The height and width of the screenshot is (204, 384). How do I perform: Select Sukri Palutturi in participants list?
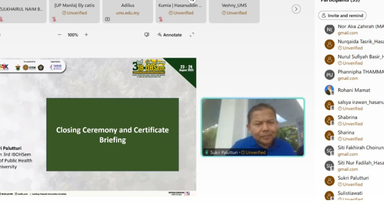tap(353, 178)
